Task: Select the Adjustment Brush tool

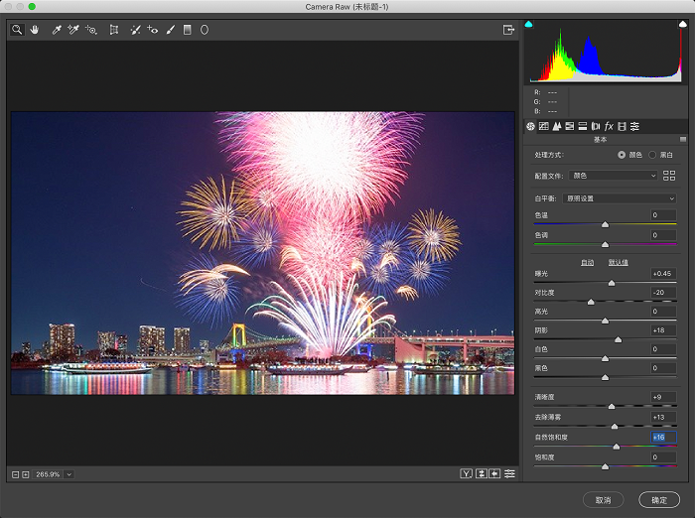Action: (169, 30)
